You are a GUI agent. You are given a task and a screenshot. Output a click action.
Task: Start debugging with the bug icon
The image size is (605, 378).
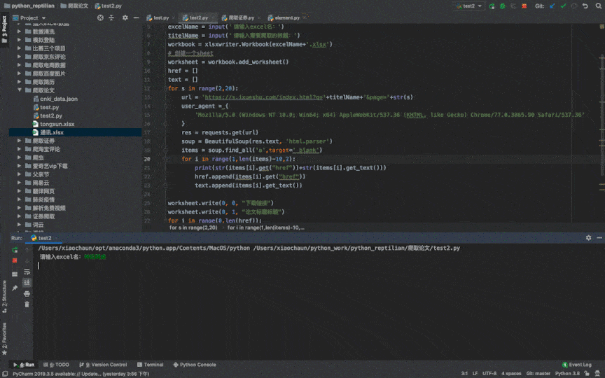(x=501, y=6)
